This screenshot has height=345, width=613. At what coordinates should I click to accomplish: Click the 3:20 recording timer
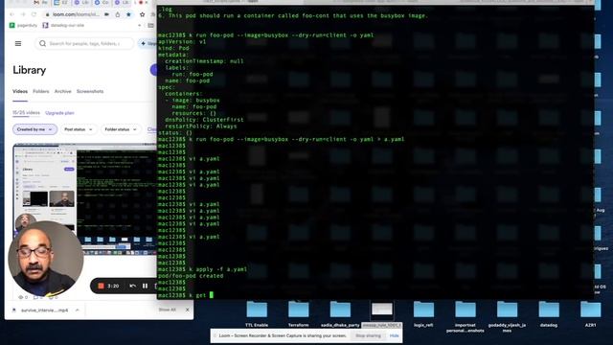pyautogui.click(x=113, y=286)
